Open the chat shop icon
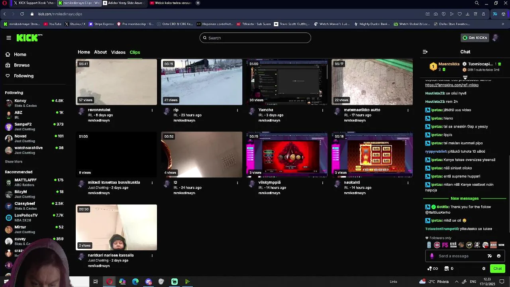Screen dimensions: 510x287 click(x=447, y=269)
